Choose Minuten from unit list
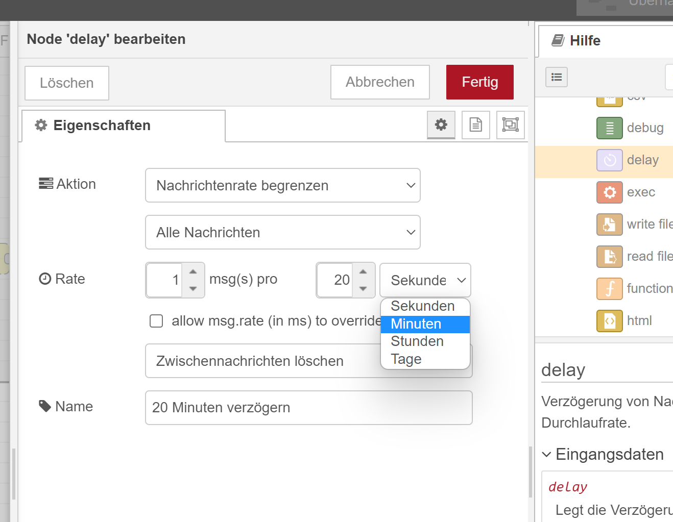 [425, 324]
